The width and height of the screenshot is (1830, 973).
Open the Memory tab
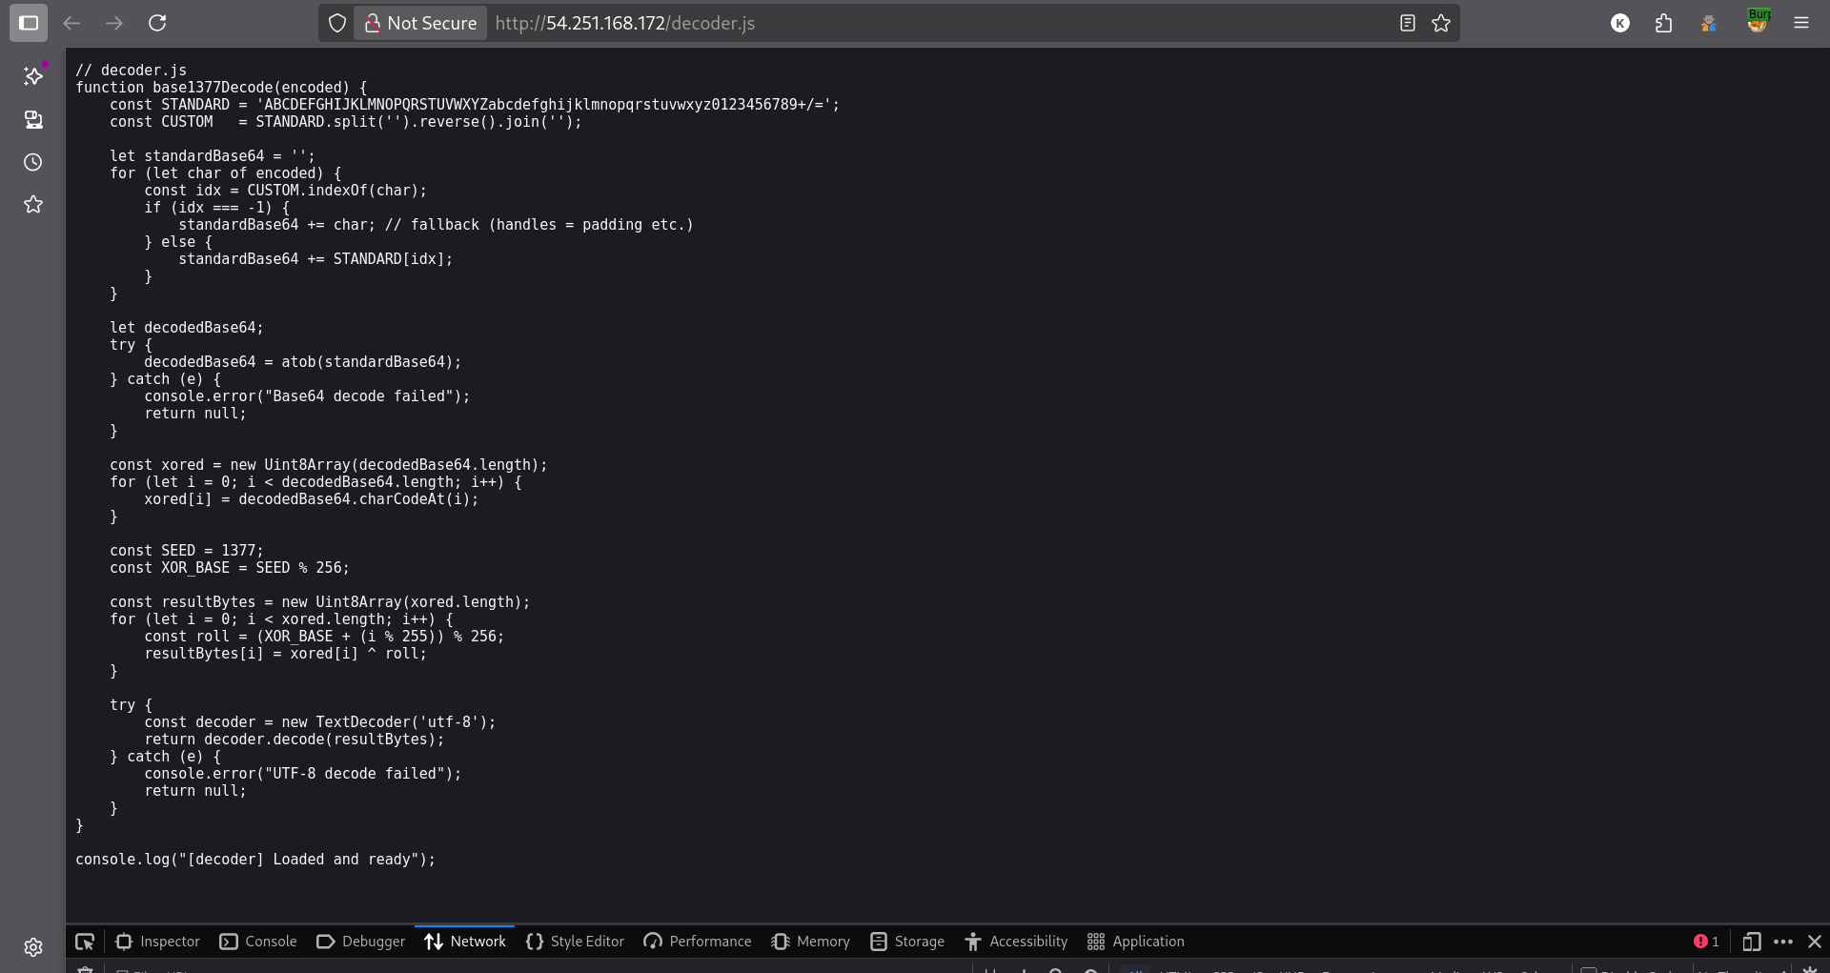coord(810,942)
